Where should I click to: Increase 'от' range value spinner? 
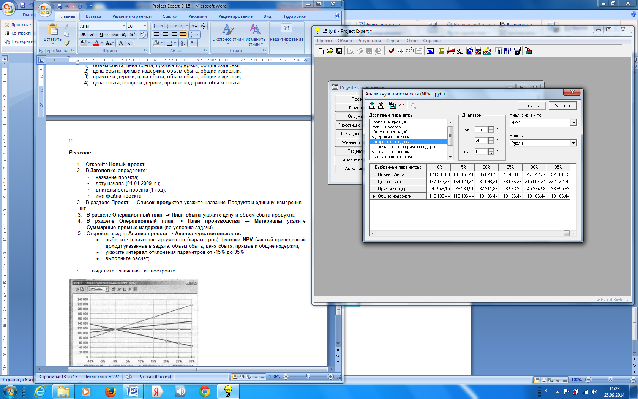(x=491, y=128)
